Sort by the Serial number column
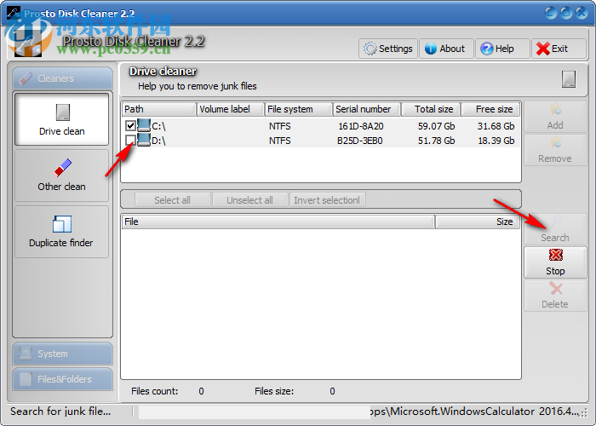The height and width of the screenshot is (426, 596). (367, 109)
